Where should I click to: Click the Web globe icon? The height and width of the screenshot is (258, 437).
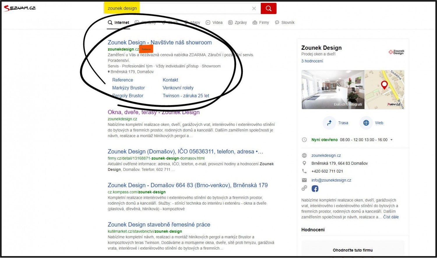point(366,123)
